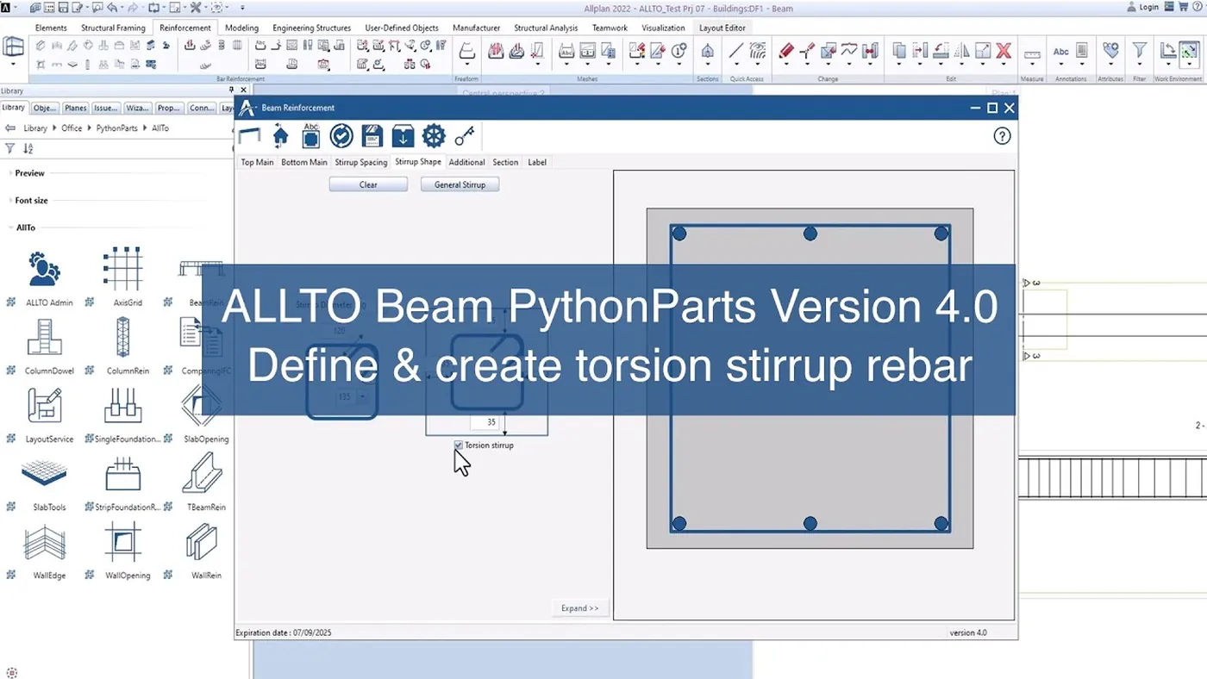
Task: Open dropdown arrow under the Measure ruler icon
Action: [x=1032, y=65]
